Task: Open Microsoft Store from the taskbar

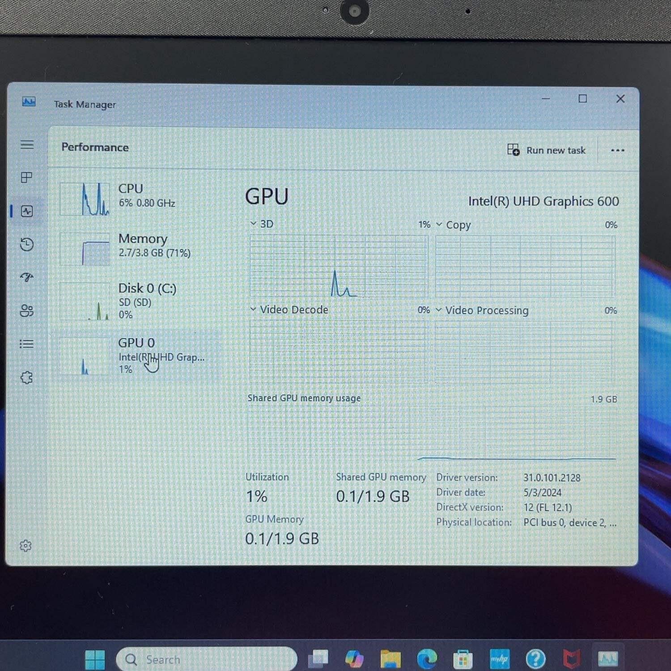Action: coord(463,659)
